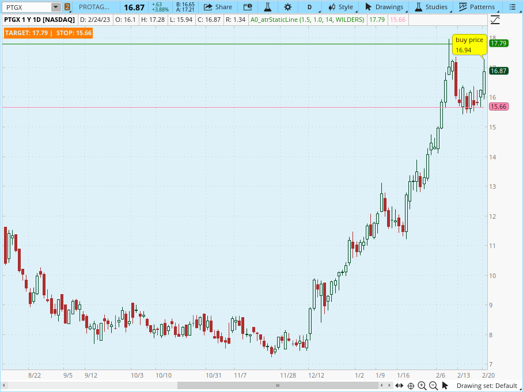The image size is (523, 392).
Task: Open the quote details icon beside Share
Action: pyautogui.click(x=247, y=7)
